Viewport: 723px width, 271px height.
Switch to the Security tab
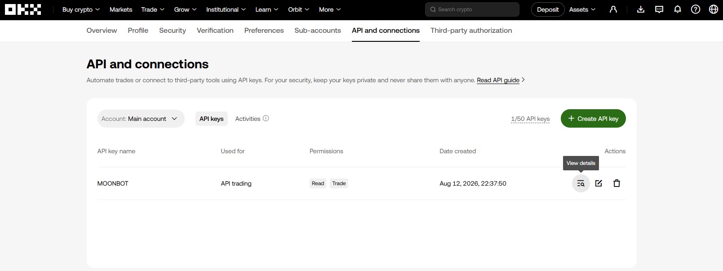pyautogui.click(x=173, y=31)
